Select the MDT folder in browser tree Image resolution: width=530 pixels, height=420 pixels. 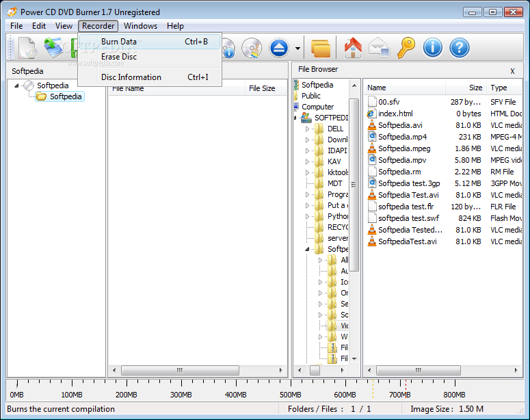(334, 183)
